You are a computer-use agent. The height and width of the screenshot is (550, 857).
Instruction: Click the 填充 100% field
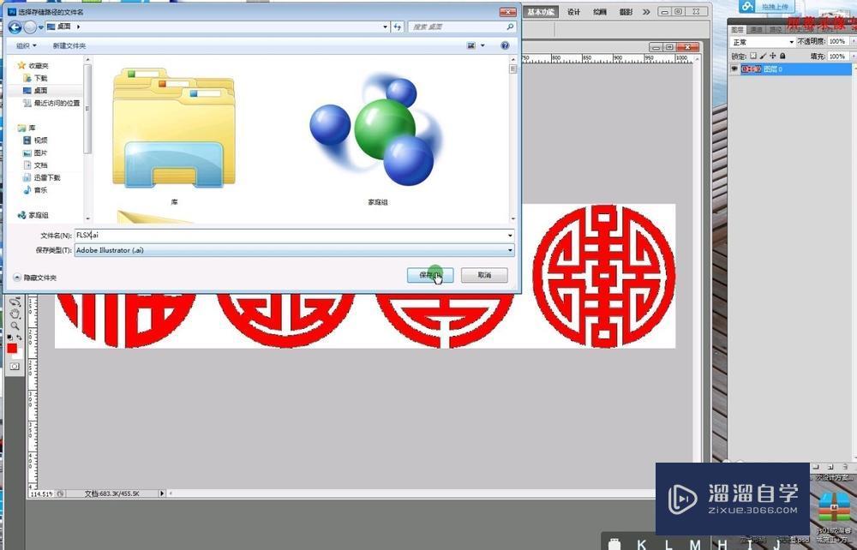click(x=837, y=56)
